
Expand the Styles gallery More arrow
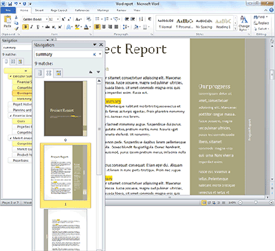click(x=235, y=28)
